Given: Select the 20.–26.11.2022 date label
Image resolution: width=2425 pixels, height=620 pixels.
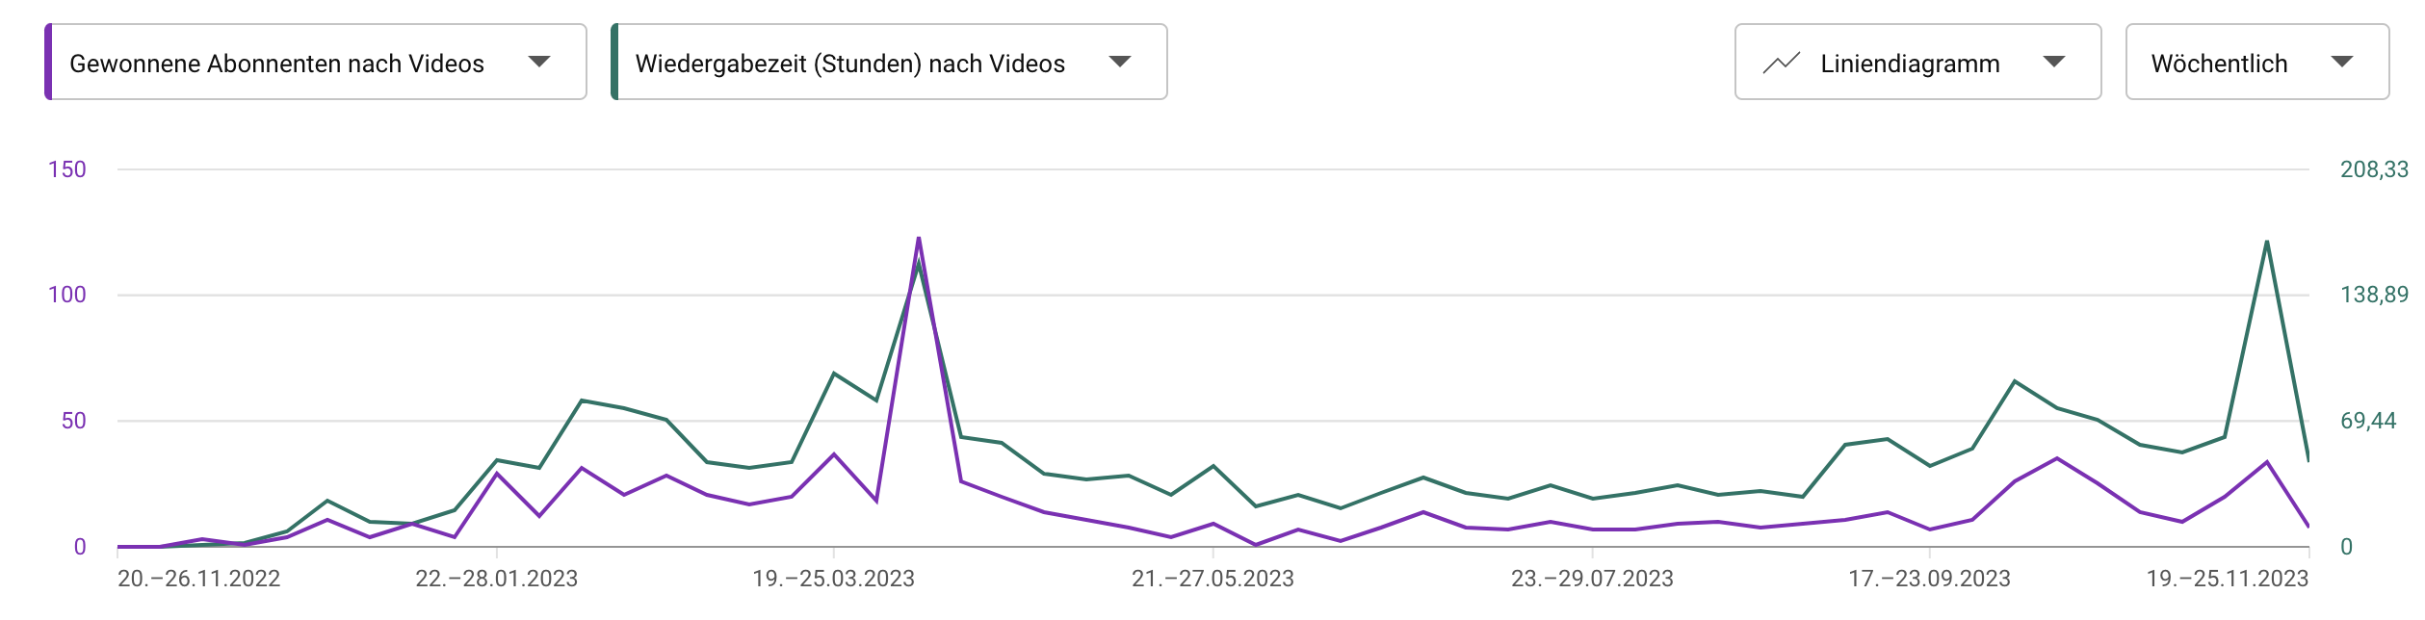Looking at the screenshot, I should point(198,579).
